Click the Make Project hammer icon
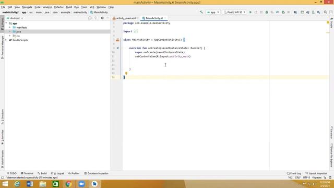334x188 pixels. click(x=201, y=13)
